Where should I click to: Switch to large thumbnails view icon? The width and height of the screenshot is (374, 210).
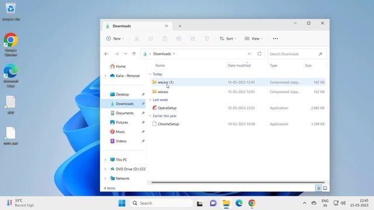[x=325, y=188]
